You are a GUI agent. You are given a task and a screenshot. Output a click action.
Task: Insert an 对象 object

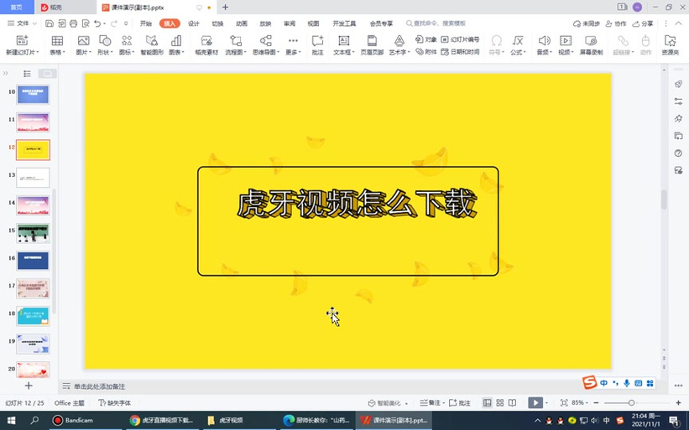[426, 39]
